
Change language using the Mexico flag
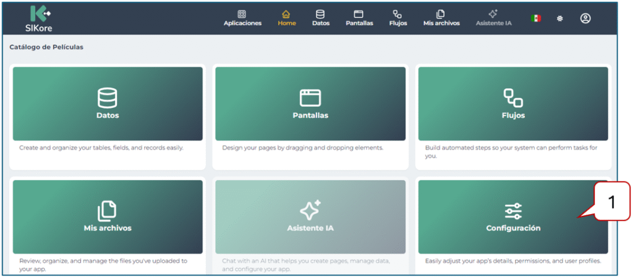[535, 19]
